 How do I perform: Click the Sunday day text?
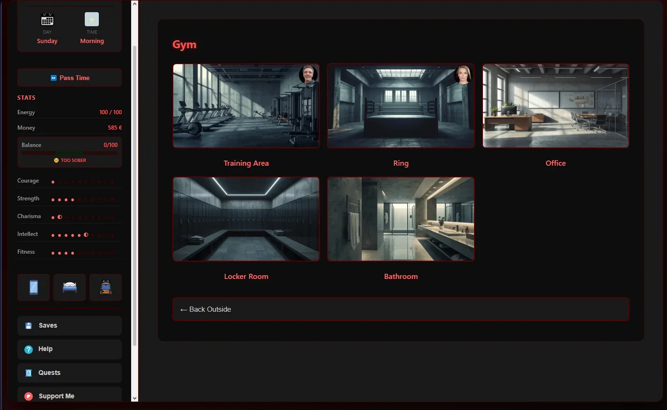[47, 41]
